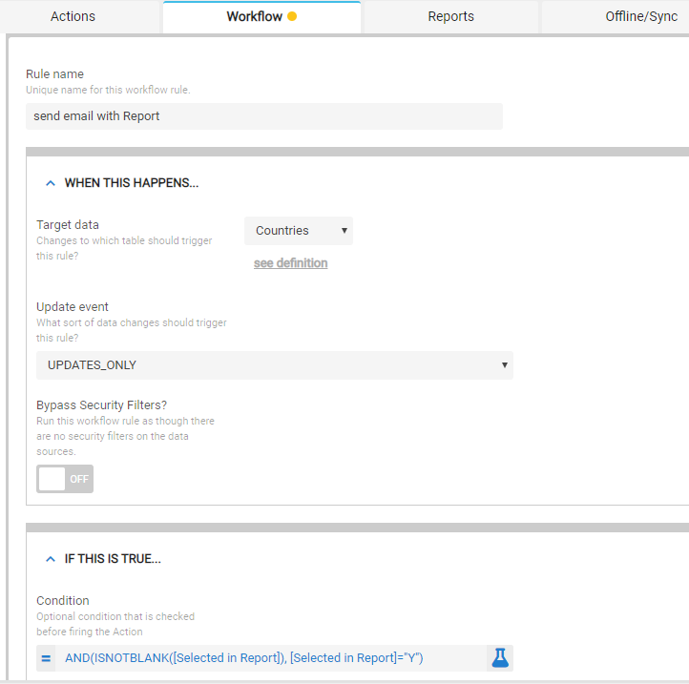The height and width of the screenshot is (684, 689).
Task: Click the "Target data" label
Action: click(x=68, y=225)
